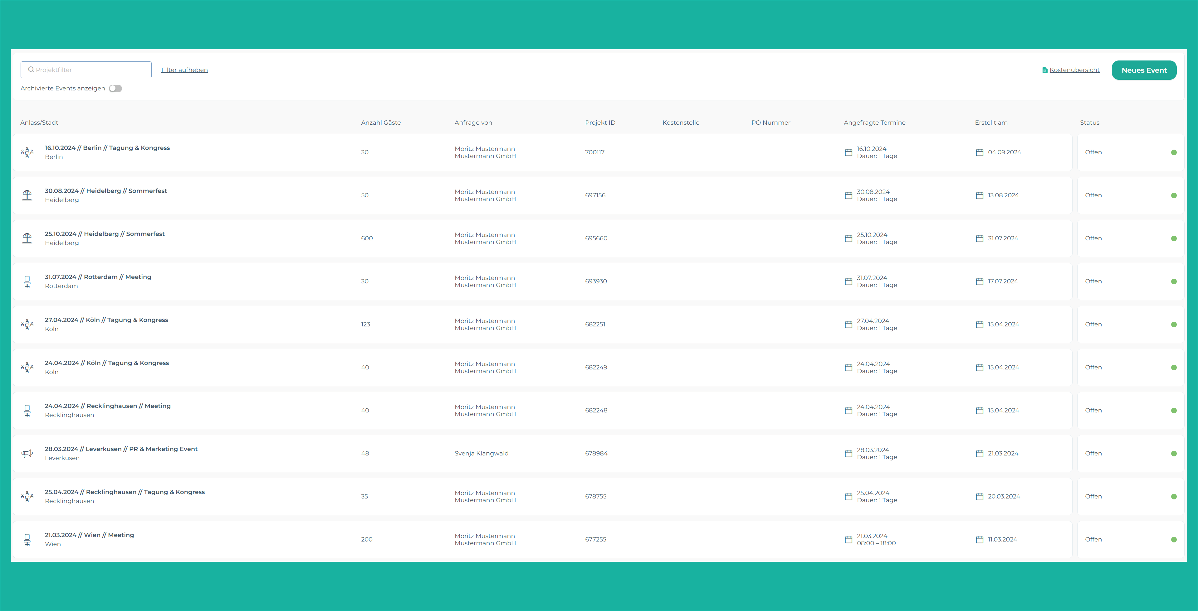Click the Erstellt am column header
The image size is (1198, 611).
(x=991, y=123)
